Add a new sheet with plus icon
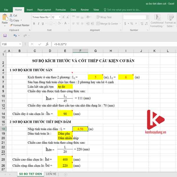The image size is (177, 177). click(65, 174)
